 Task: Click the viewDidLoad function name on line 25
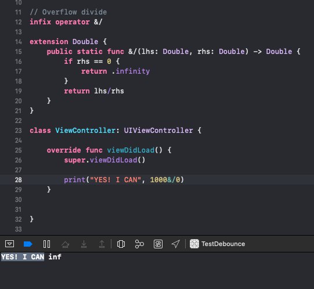131,150
